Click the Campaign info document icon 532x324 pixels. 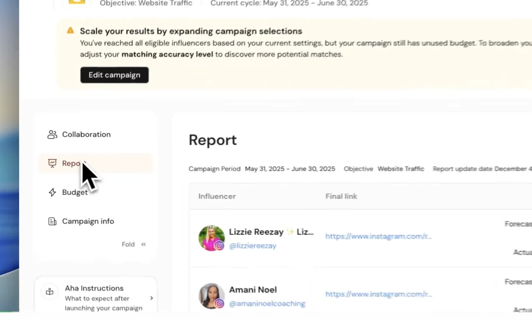click(x=52, y=221)
